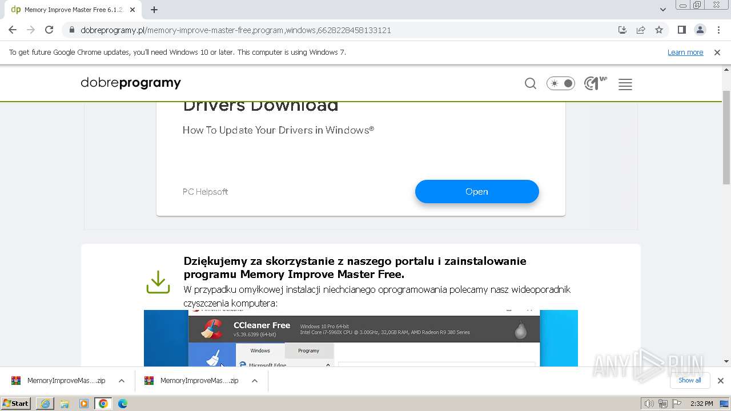This screenshot has height=411, width=731.
Task: Open the site search magnifier icon
Action: 531,84
